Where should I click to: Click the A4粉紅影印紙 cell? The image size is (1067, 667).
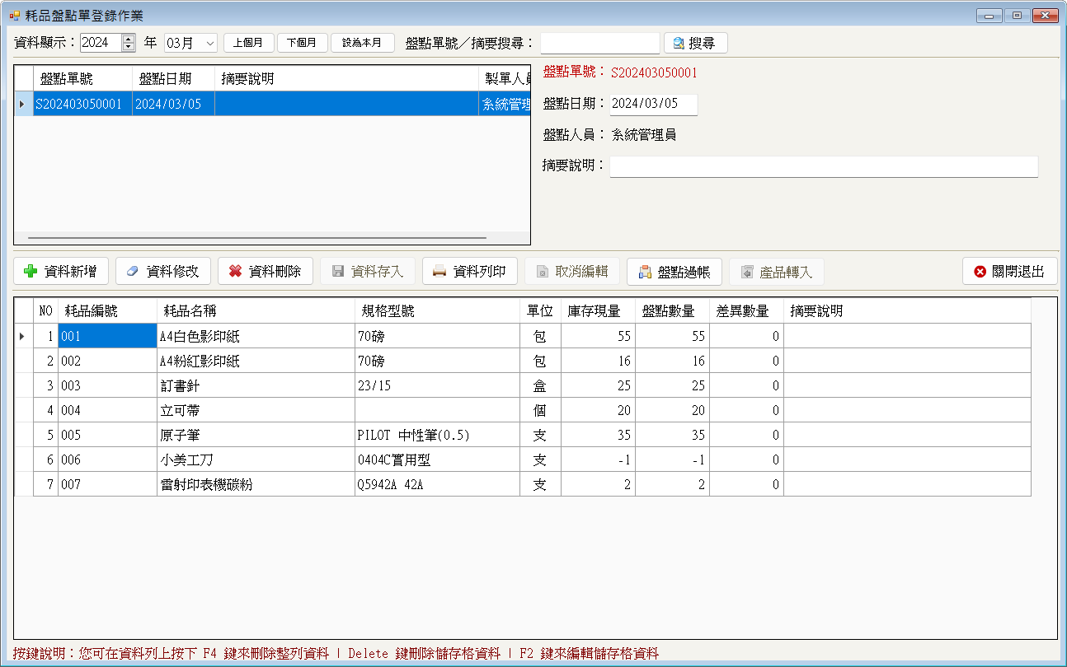(256, 361)
